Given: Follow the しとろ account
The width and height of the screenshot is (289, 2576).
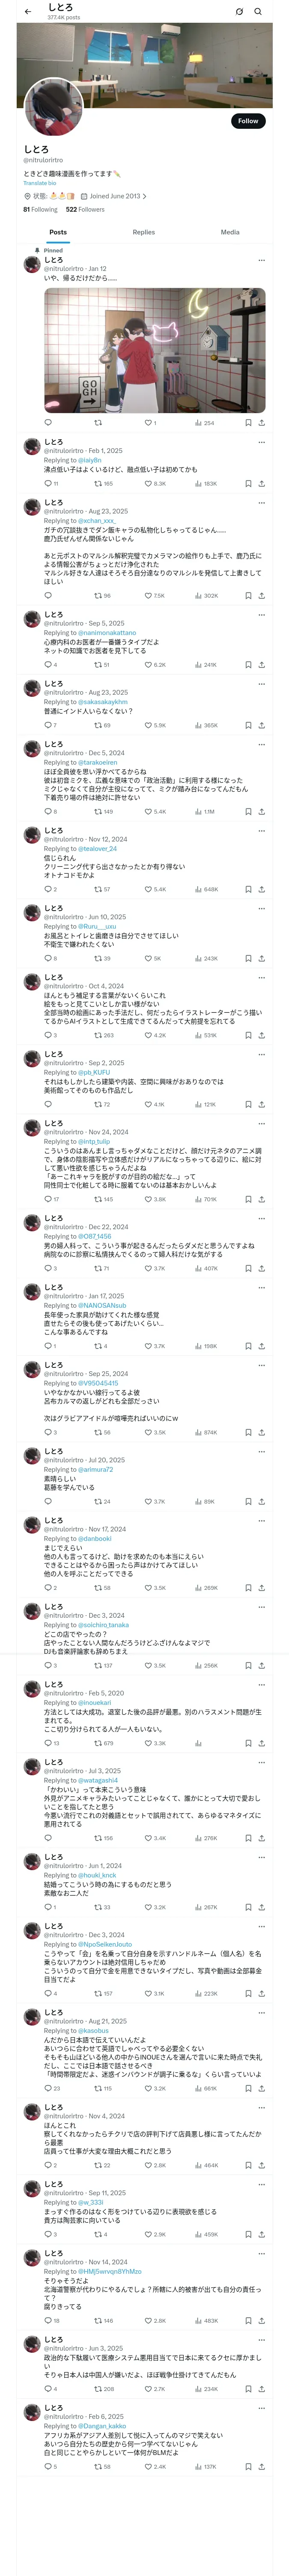Looking at the screenshot, I should [247, 121].
